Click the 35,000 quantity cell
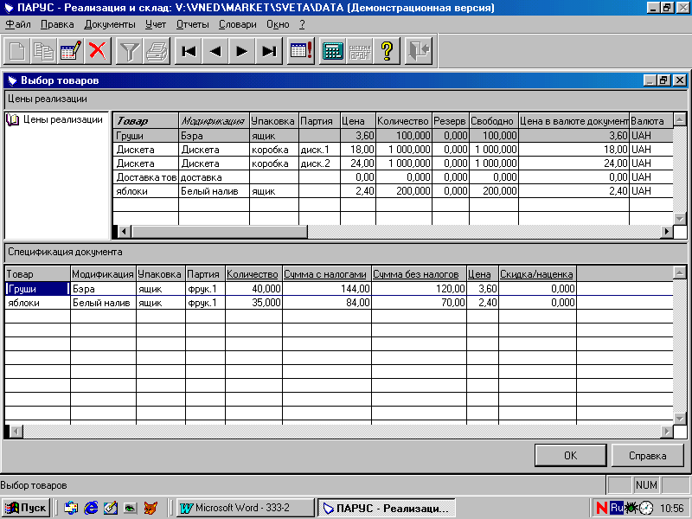 point(253,302)
